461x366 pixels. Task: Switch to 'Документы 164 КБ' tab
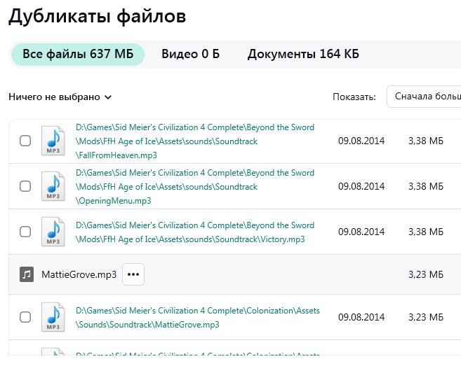coord(303,55)
